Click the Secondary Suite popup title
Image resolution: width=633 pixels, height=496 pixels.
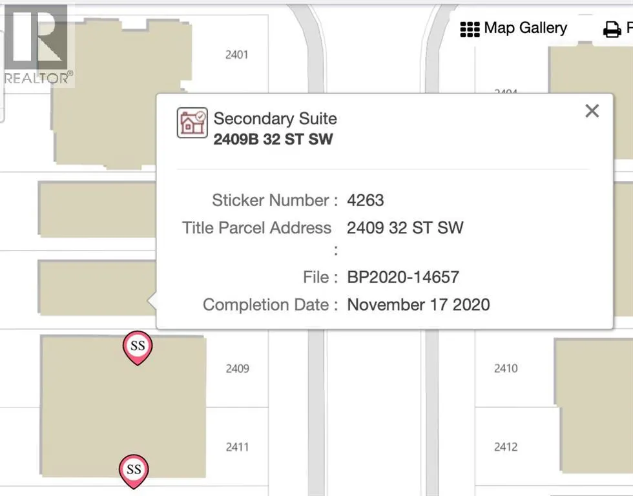pos(275,119)
